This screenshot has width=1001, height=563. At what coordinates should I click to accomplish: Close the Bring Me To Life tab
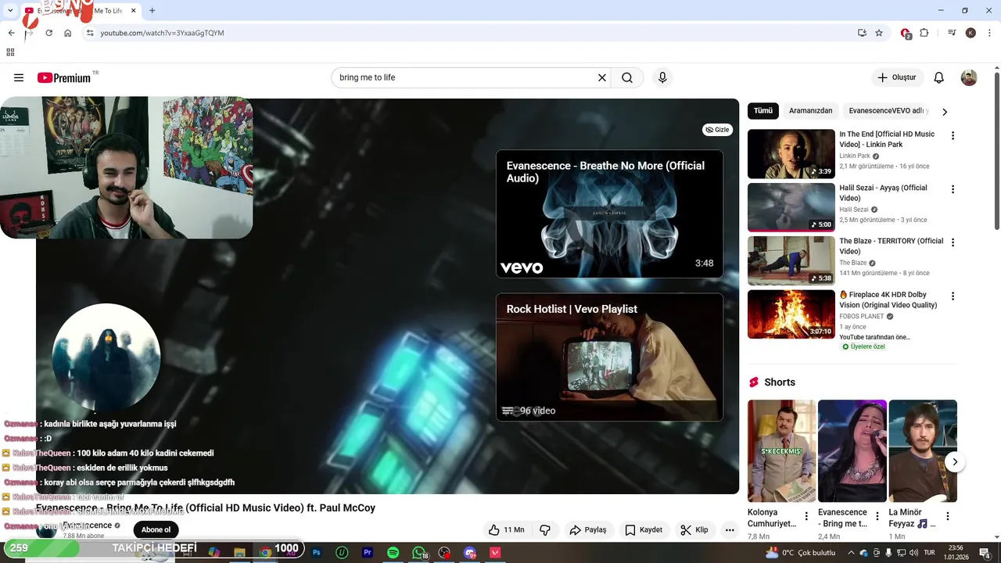pos(133,11)
